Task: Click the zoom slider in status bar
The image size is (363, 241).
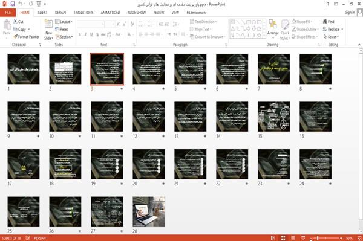Action: [x=326, y=238]
